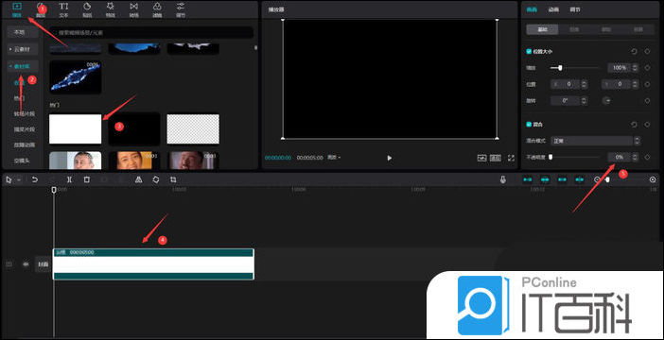Select the Stickers icon in top toolbar
This screenshot has height=340, width=664.
pyautogui.click(x=87, y=9)
